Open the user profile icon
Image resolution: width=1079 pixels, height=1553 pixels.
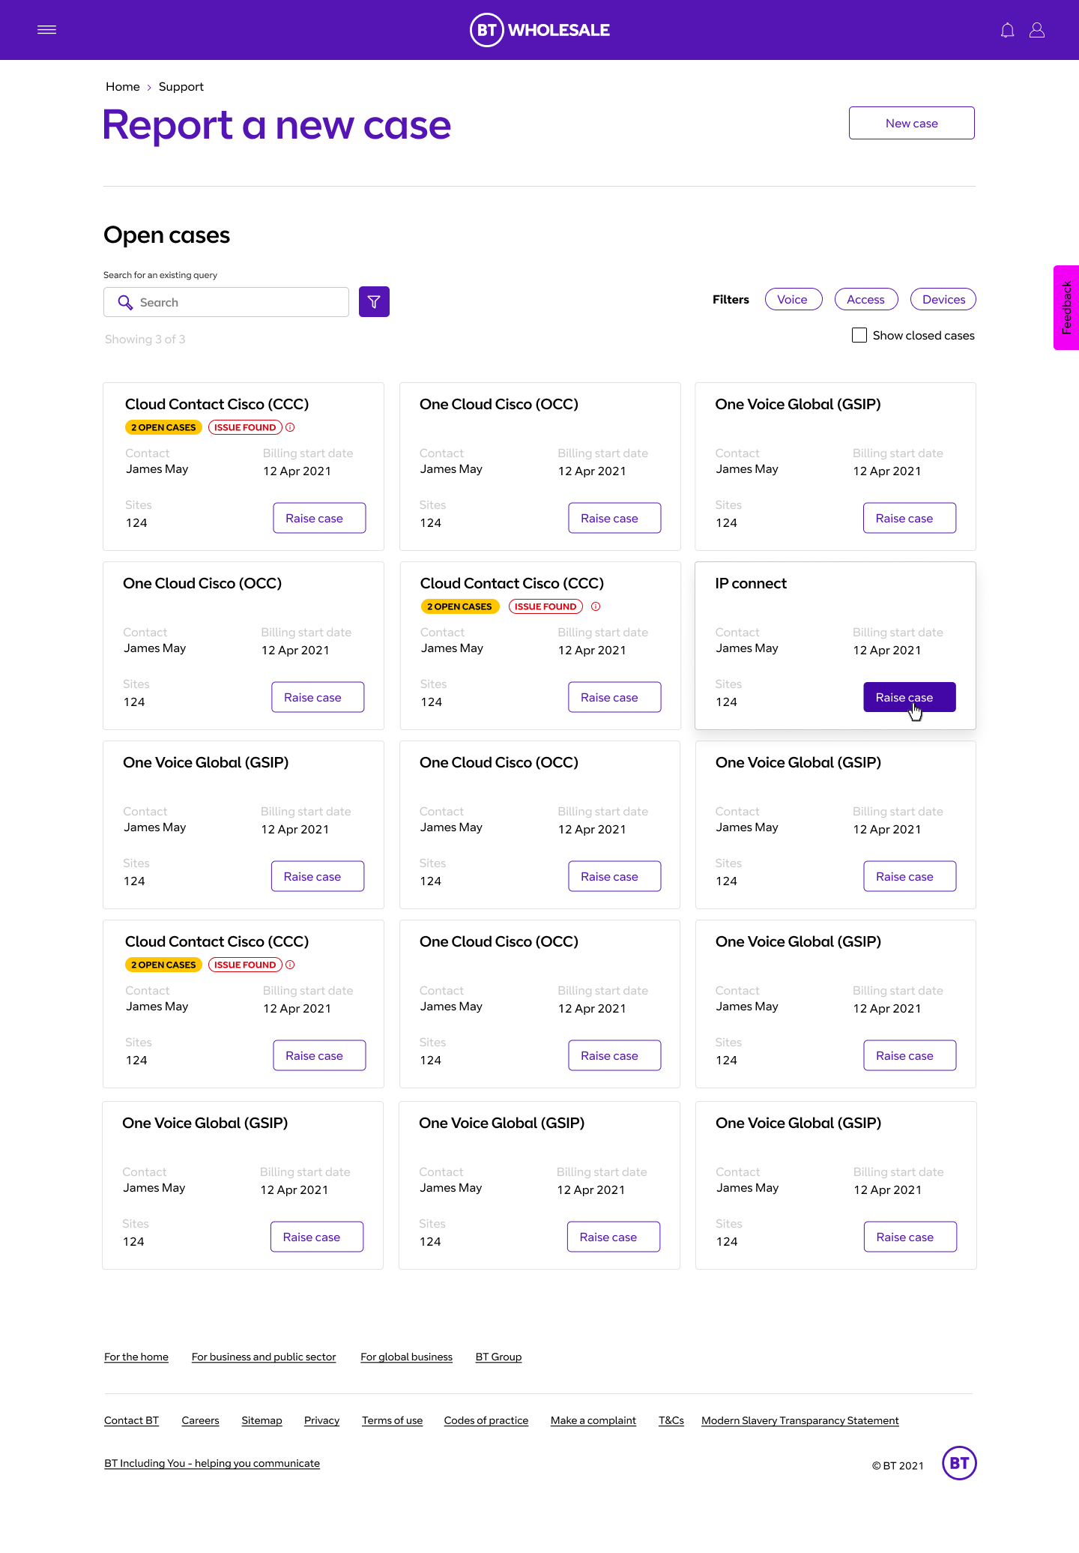pos(1037,30)
